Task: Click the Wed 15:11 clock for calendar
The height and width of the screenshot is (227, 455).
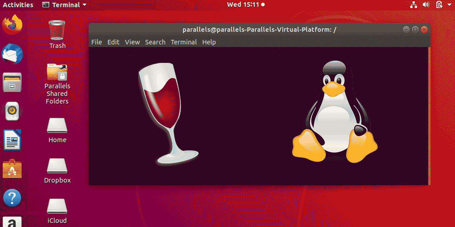Action: tap(243, 4)
